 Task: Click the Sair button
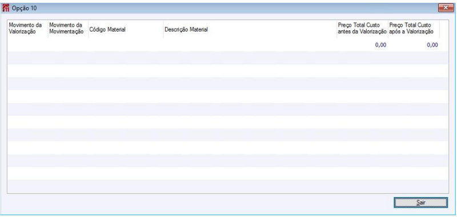click(x=420, y=202)
